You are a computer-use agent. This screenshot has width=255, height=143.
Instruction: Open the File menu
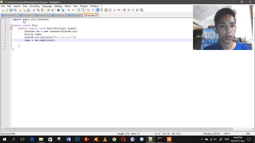click(3, 6)
